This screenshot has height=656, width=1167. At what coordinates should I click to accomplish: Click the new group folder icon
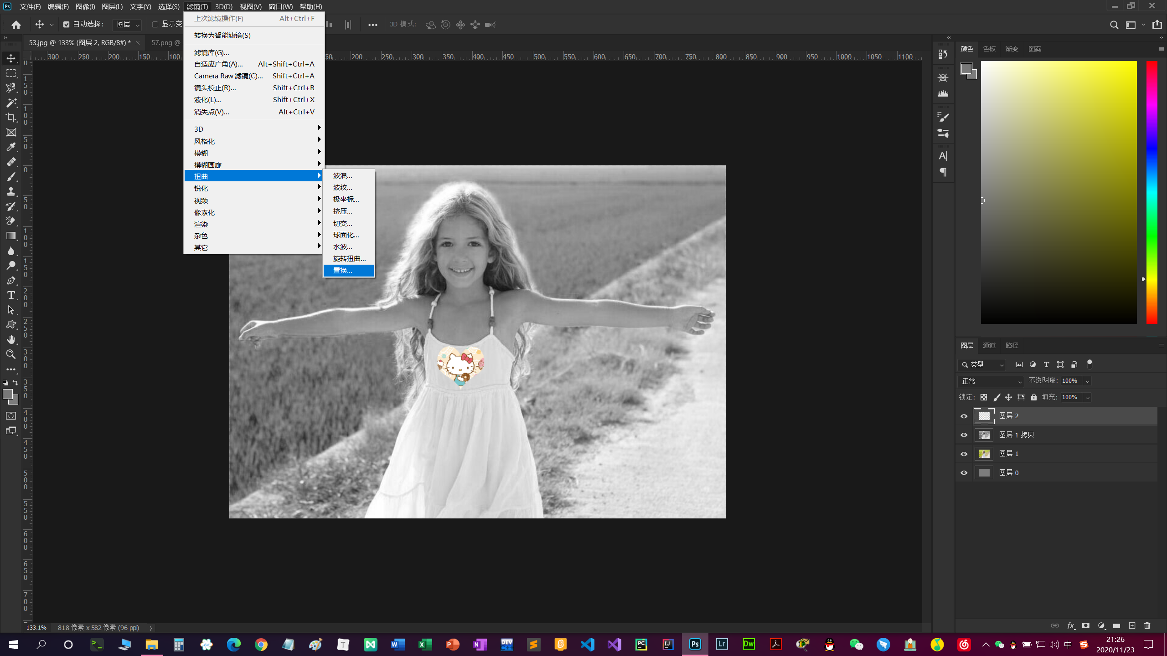coord(1116,625)
